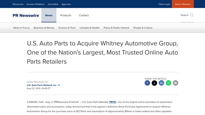The image size is (205, 115).
Task: Select the News tab
Action: [49, 15]
